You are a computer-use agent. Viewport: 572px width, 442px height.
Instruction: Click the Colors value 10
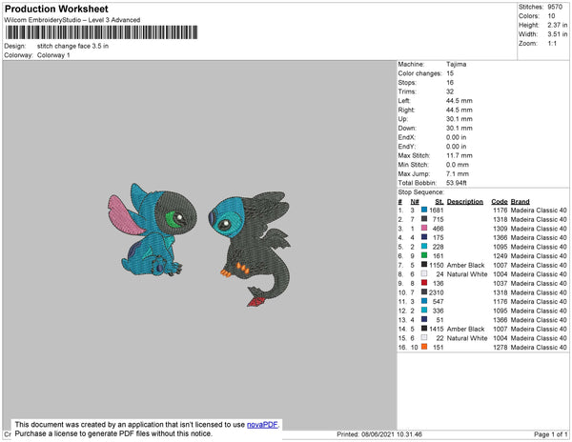pos(551,16)
